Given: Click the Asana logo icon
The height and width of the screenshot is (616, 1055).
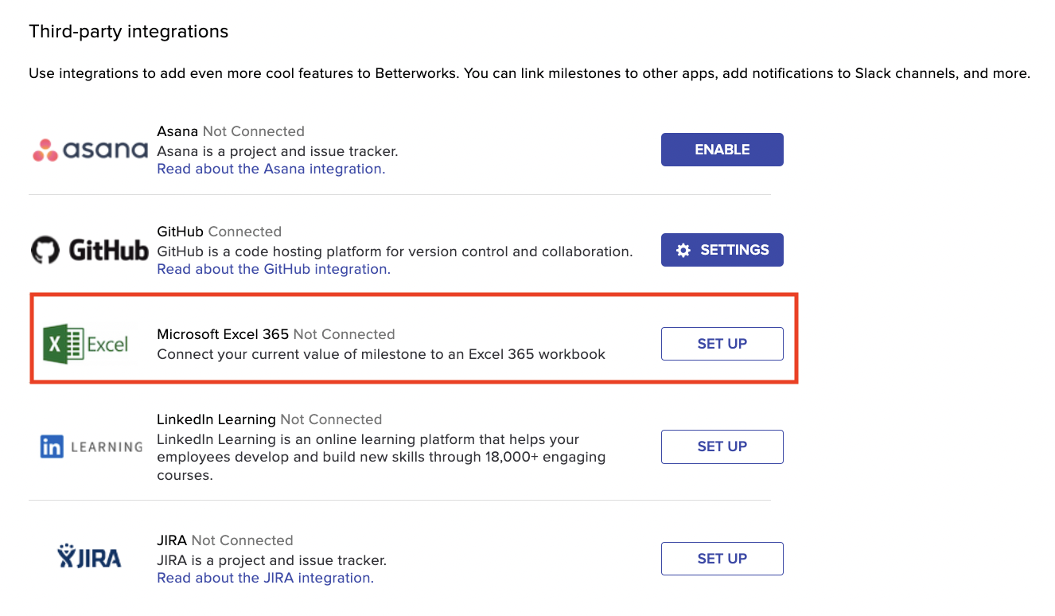Looking at the screenshot, I should [89, 149].
